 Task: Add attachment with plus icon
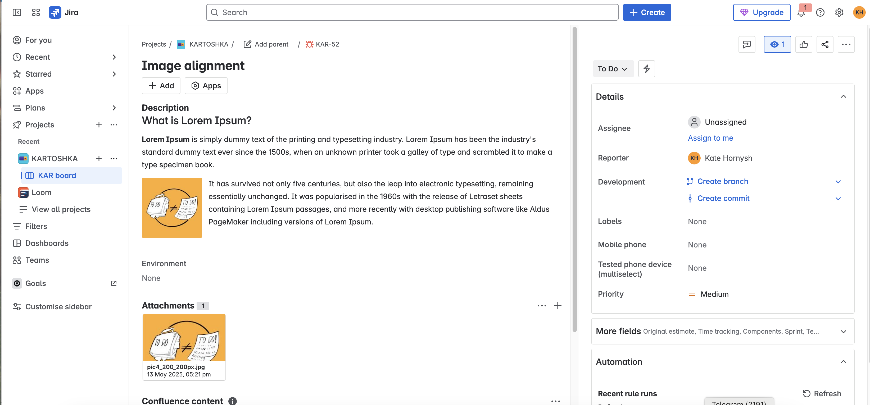click(558, 306)
